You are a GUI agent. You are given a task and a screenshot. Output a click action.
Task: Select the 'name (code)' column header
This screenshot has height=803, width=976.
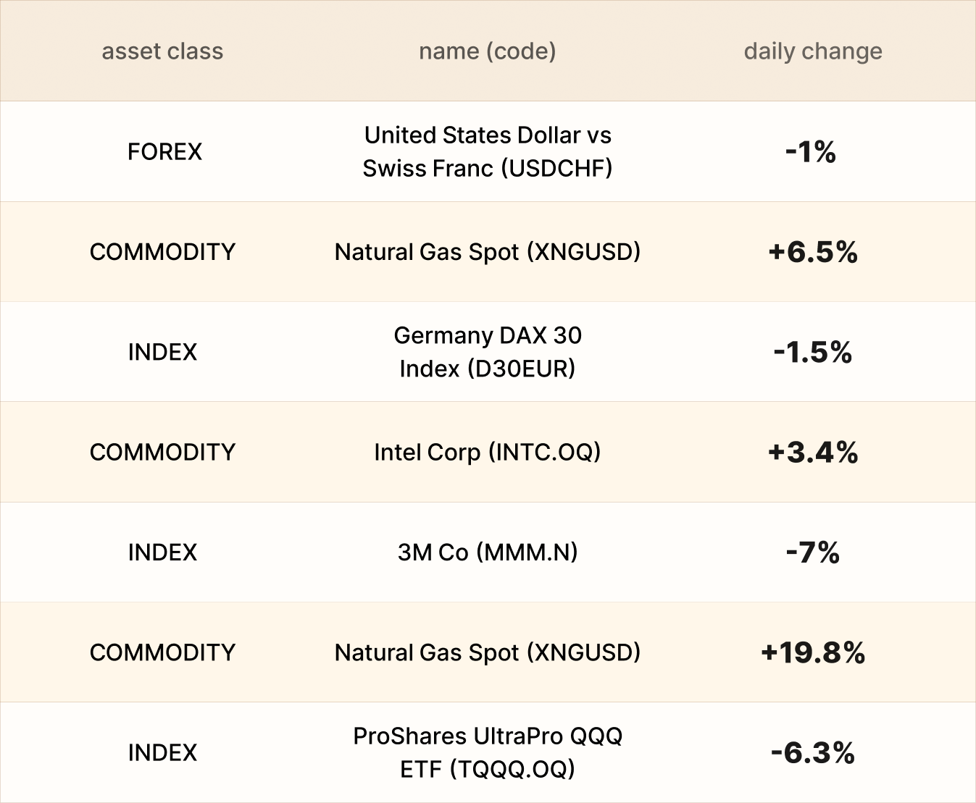pyautogui.click(x=487, y=51)
